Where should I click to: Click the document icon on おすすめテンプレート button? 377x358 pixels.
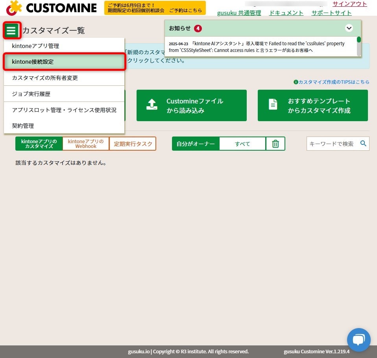273,104
